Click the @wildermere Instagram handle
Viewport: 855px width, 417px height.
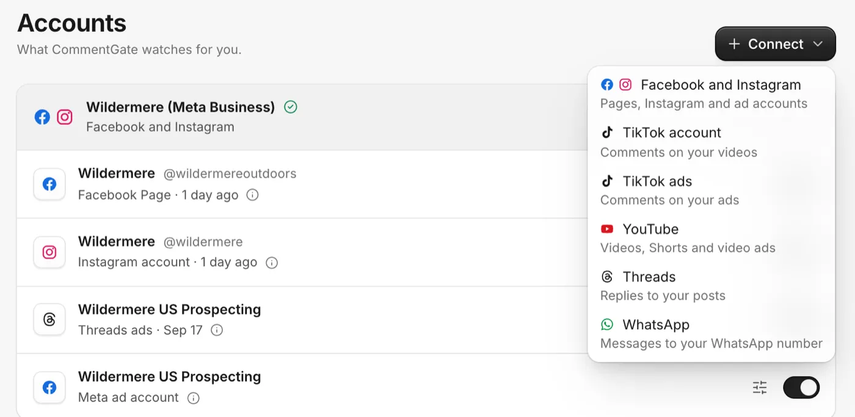(x=203, y=242)
